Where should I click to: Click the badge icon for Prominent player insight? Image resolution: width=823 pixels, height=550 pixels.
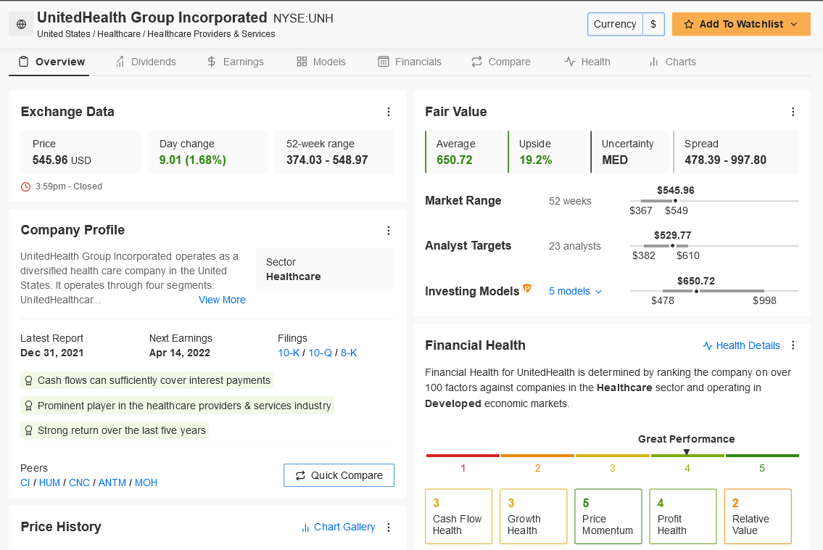click(x=29, y=406)
